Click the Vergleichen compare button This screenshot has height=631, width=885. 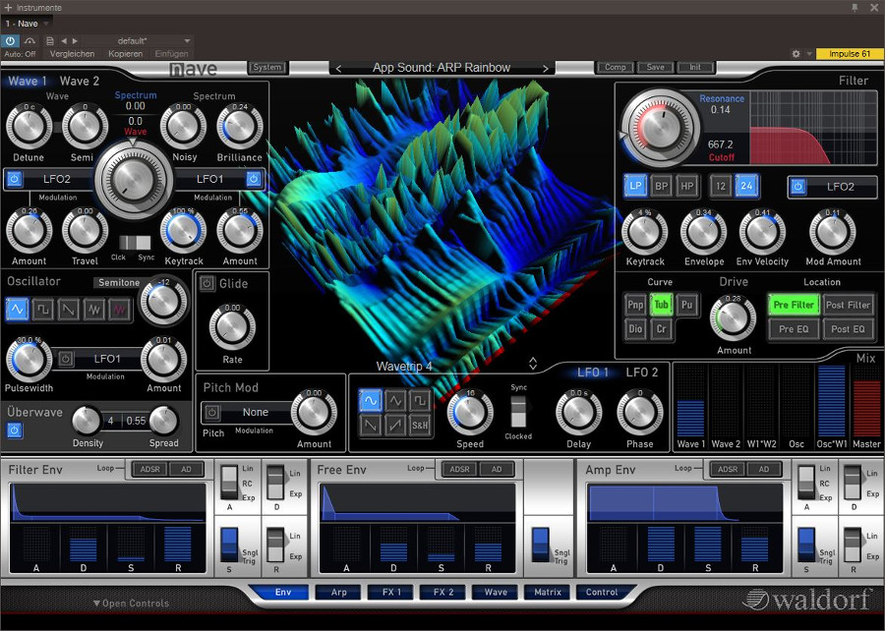coord(72,54)
